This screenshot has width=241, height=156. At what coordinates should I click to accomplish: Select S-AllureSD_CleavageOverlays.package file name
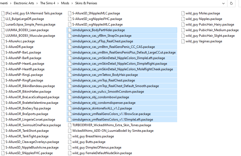(x=32, y=142)
